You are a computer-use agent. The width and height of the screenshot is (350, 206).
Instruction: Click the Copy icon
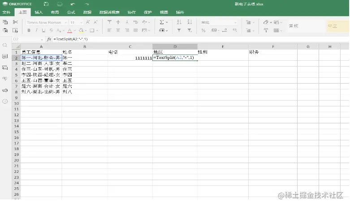[x=5, y=22]
